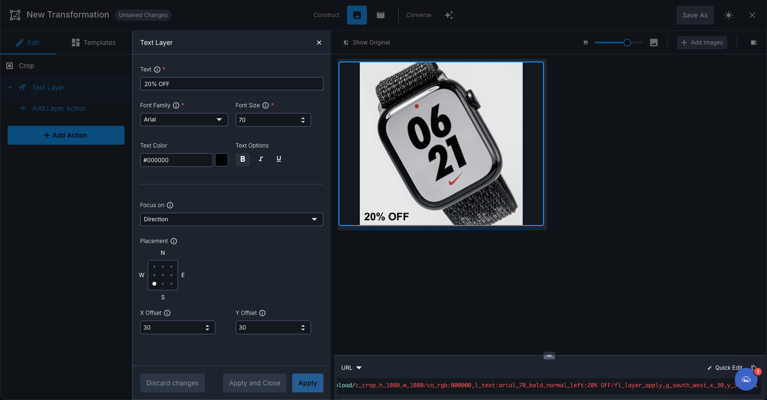The height and width of the screenshot is (400, 767).
Task: Close the Text Layer panel
Action: click(319, 43)
